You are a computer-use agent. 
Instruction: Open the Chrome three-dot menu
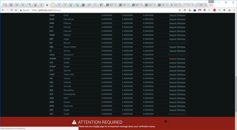point(234,10)
